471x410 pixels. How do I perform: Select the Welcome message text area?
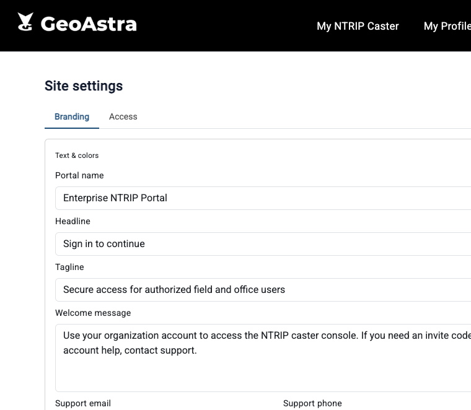pyautogui.click(x=263, y=358)
